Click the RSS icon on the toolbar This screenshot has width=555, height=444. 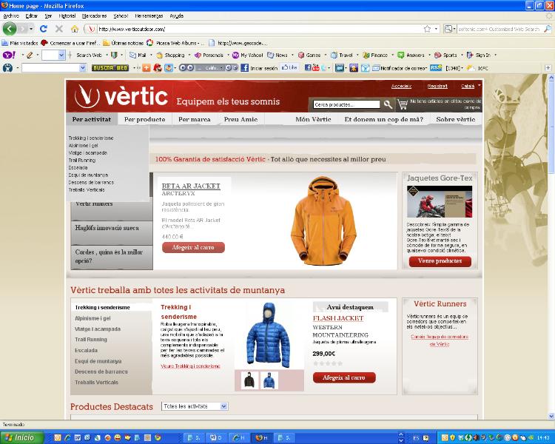pyautogui.click(x=436, y=67)
